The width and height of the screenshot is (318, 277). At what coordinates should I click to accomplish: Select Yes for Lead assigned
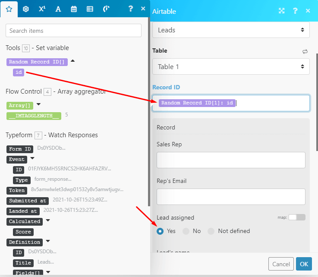(x=160, y=231)
